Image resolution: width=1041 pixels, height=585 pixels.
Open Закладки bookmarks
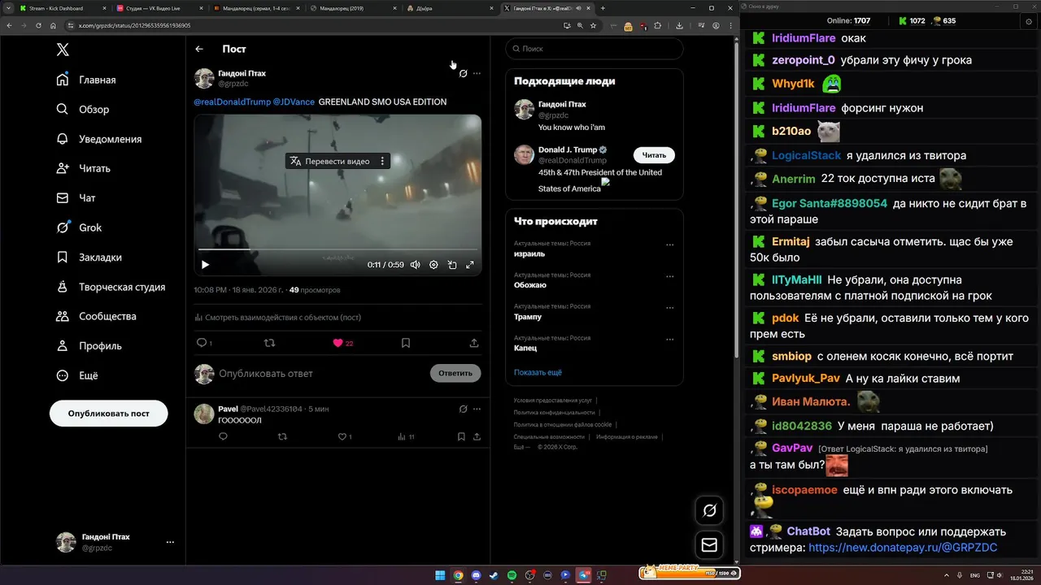click(89, 257)
